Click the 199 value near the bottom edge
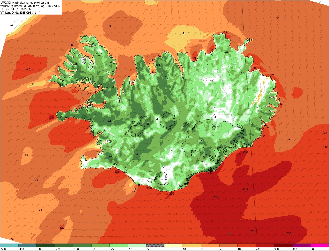The image size is (329, 251). click(230, 234)
